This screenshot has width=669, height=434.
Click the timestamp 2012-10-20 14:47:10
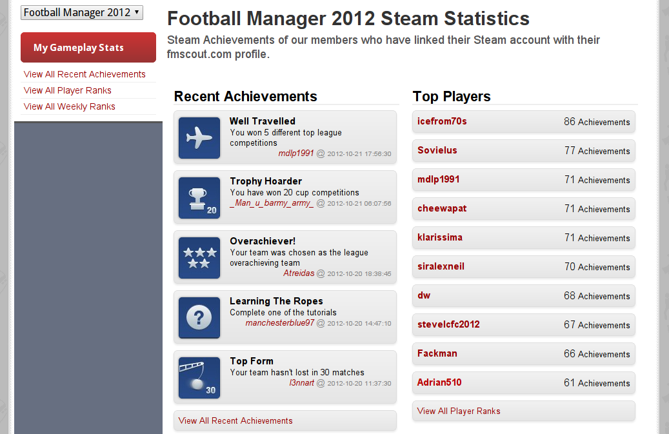[359, 324]
